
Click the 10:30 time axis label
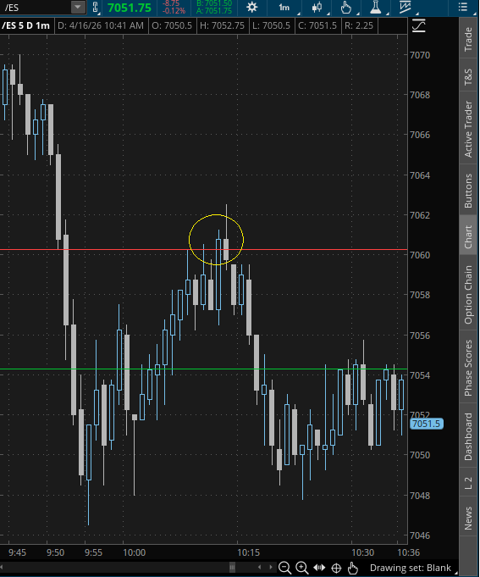[x=363, y=552]
